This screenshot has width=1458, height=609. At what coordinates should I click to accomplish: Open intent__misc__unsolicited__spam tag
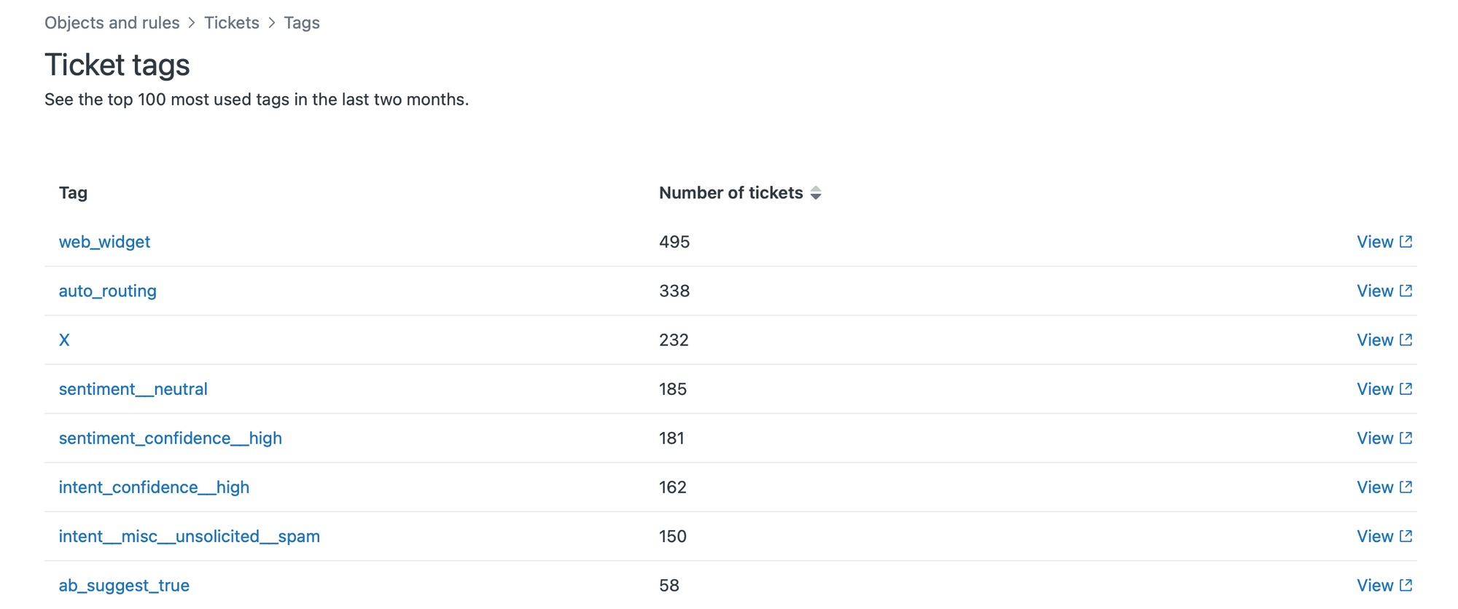(189, 536)
